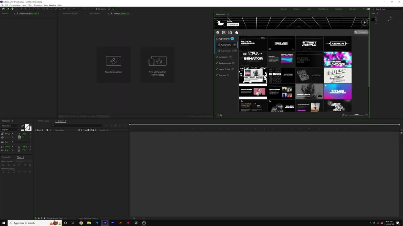Adjust the MotionDuck thumbnail size slider
403x226 pixels.
356,115
